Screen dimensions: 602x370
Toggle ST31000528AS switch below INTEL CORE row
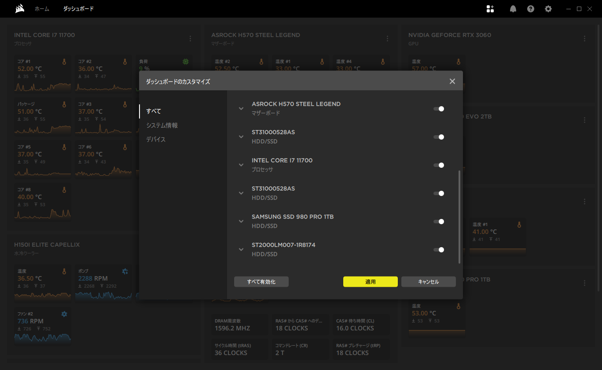pyautogui.click(x=439, y=193)
